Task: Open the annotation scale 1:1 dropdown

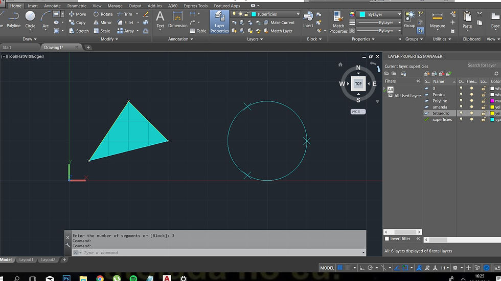Action: coord(445,268)
